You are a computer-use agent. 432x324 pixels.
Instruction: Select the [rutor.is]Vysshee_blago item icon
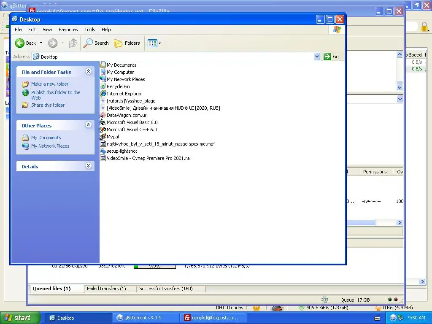pos(103,100)
